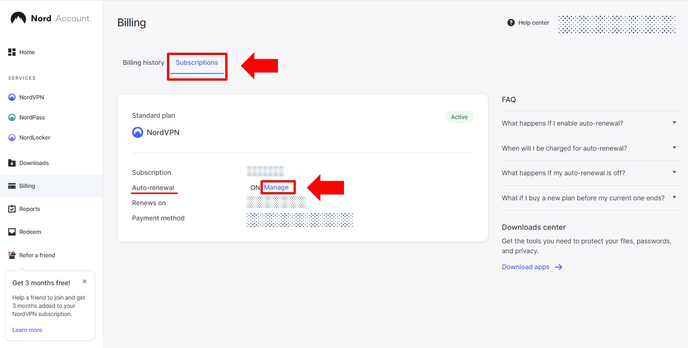Go to the Redeem section
The width and height of the screenshot is (688, 348).
point(29,232)
